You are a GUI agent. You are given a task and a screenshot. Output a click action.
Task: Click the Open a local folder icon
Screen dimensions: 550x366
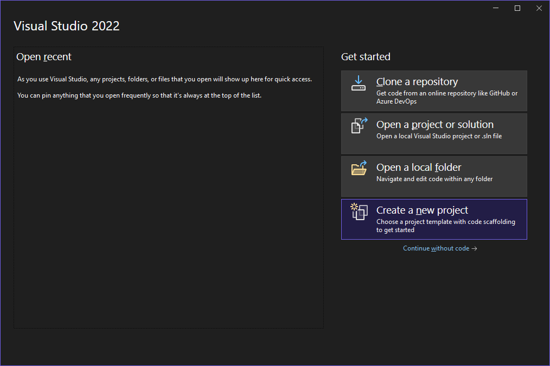pyautogui.click(x=359, y=168)
